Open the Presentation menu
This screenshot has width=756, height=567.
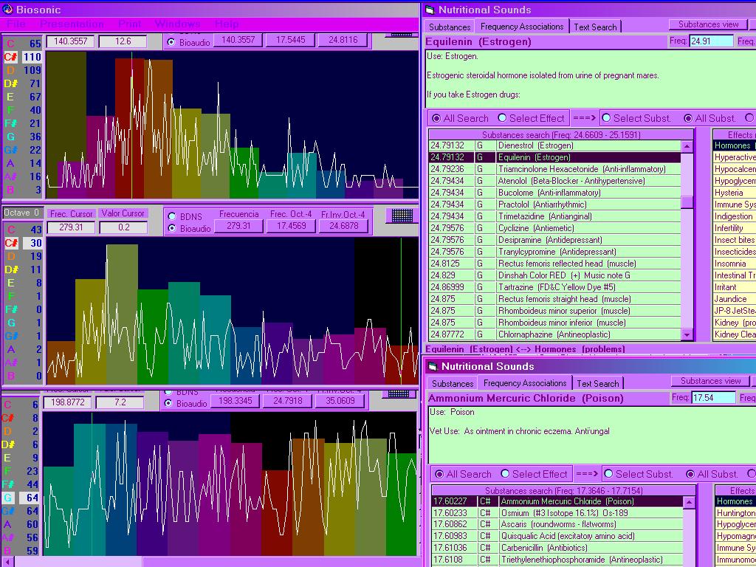coord(72,24)
